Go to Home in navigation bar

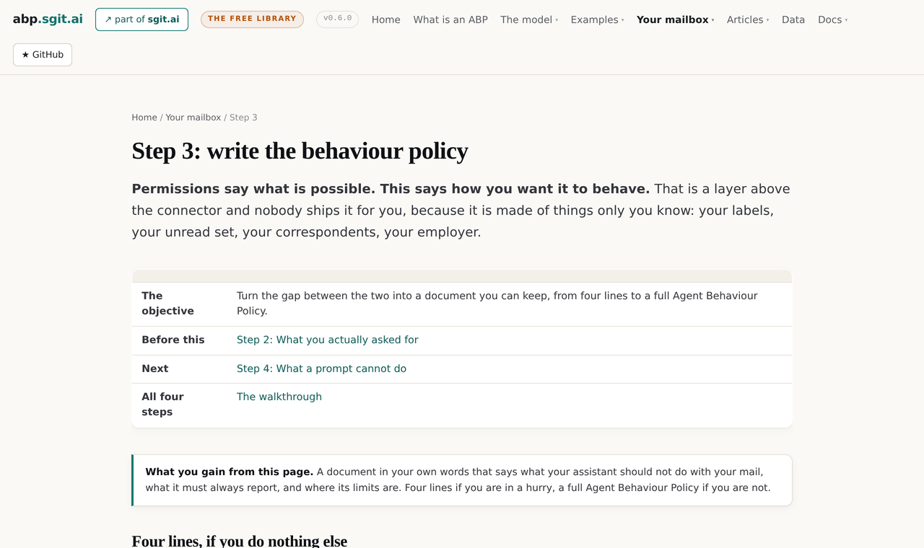tap(385, 19)
